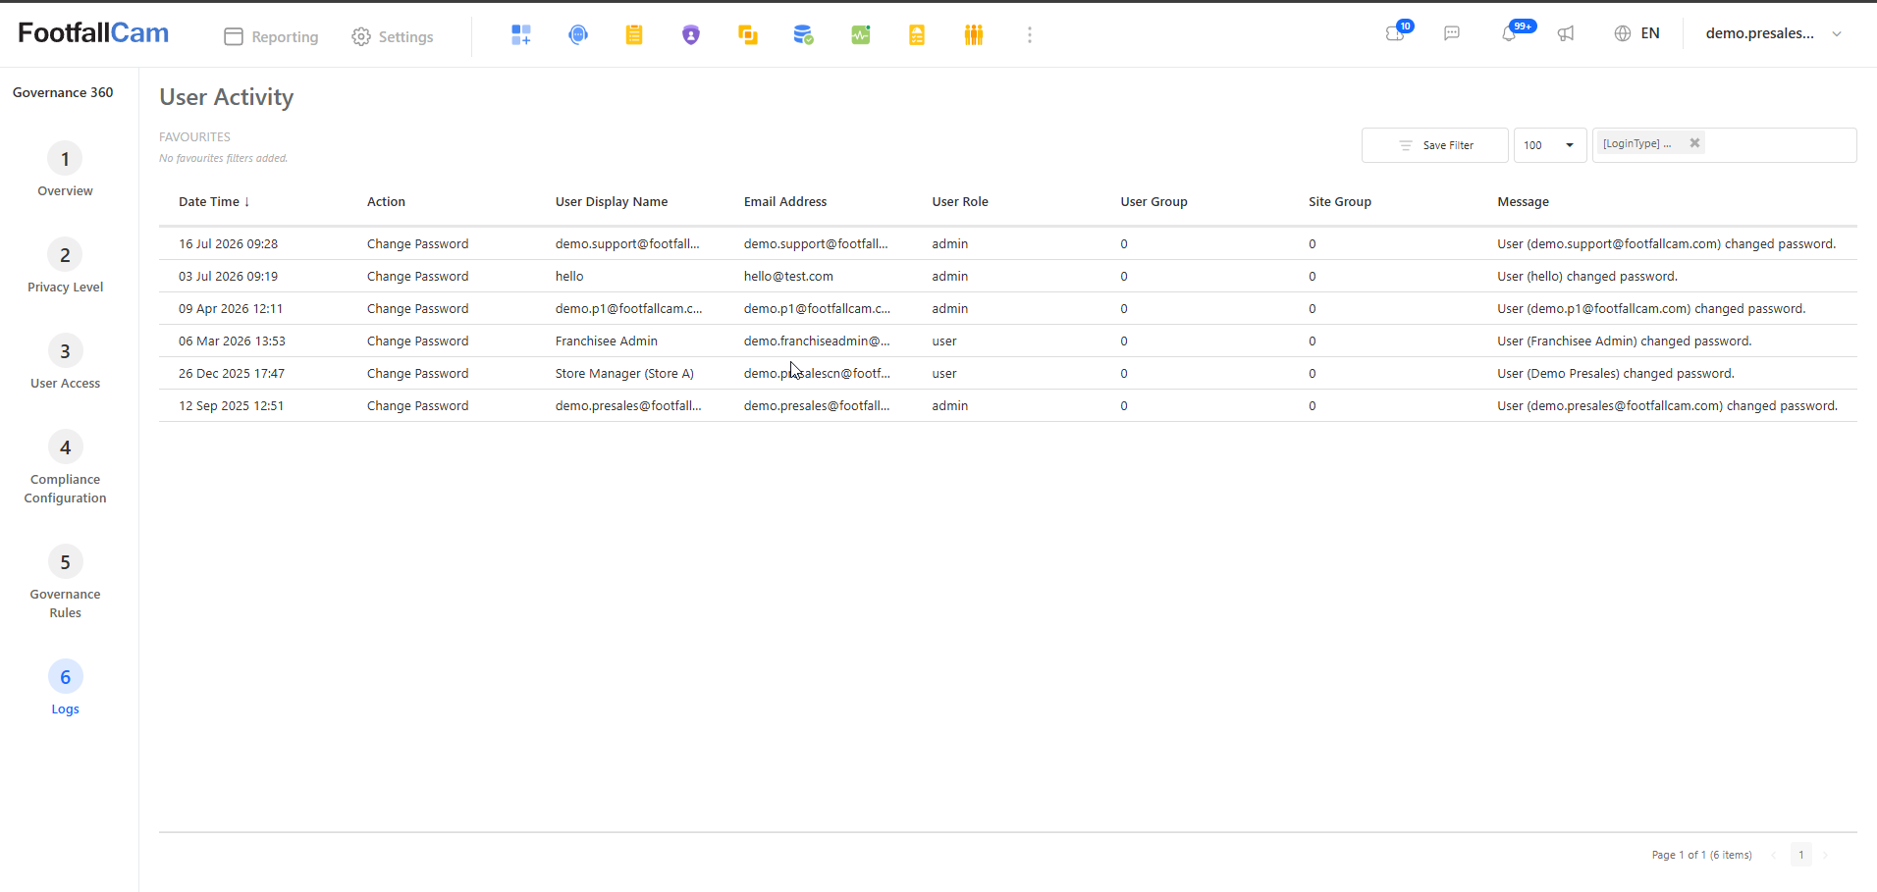Open the yellow checklist document icon
1877x892 pixels.
tap(917, 35)
